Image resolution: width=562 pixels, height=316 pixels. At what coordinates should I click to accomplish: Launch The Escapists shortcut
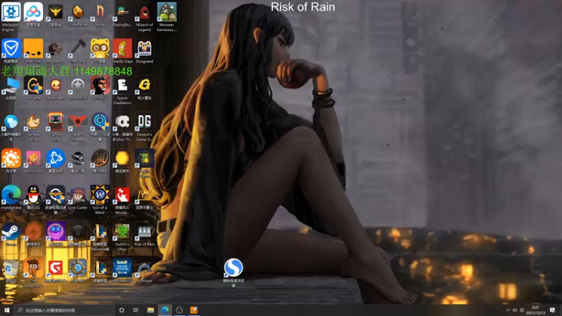(33, 273)
